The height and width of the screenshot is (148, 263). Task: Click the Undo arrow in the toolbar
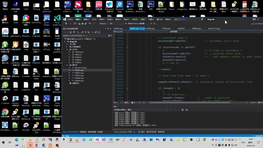pos(90,24)
